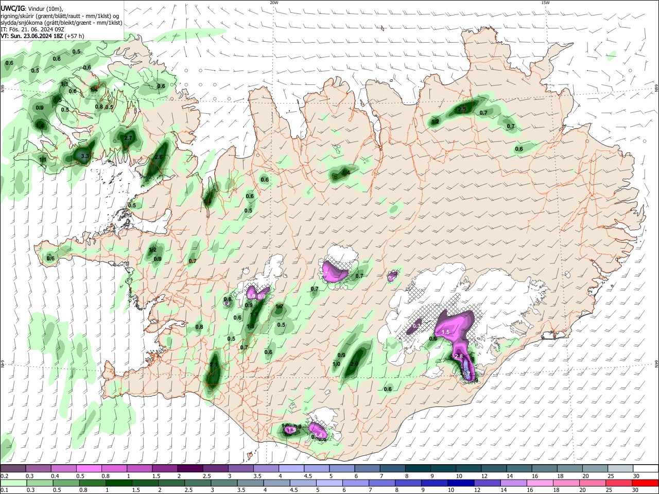
Task: Select the rain legend swatch between 0.8 and 1
Action: point(92,483)
